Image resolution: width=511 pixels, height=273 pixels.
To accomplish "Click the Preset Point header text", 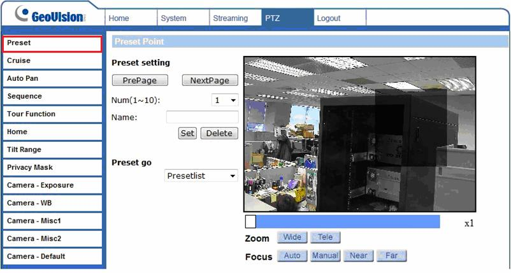I will (140, 41).
